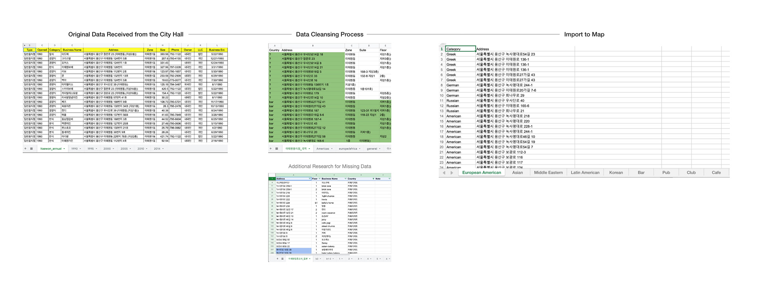The width and height of the screenshot is (757, 300).
Task: Click the yellow Opened header cell
Action: pyautogui.click(x=42, y=50)
